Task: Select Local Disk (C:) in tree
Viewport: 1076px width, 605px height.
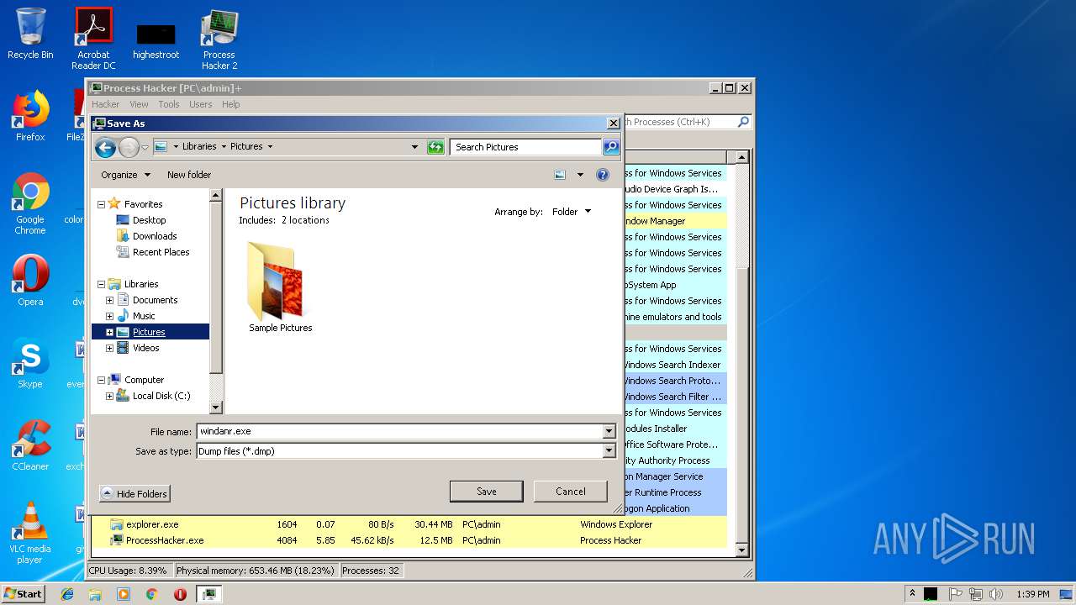Action: [x=161, y=396]
